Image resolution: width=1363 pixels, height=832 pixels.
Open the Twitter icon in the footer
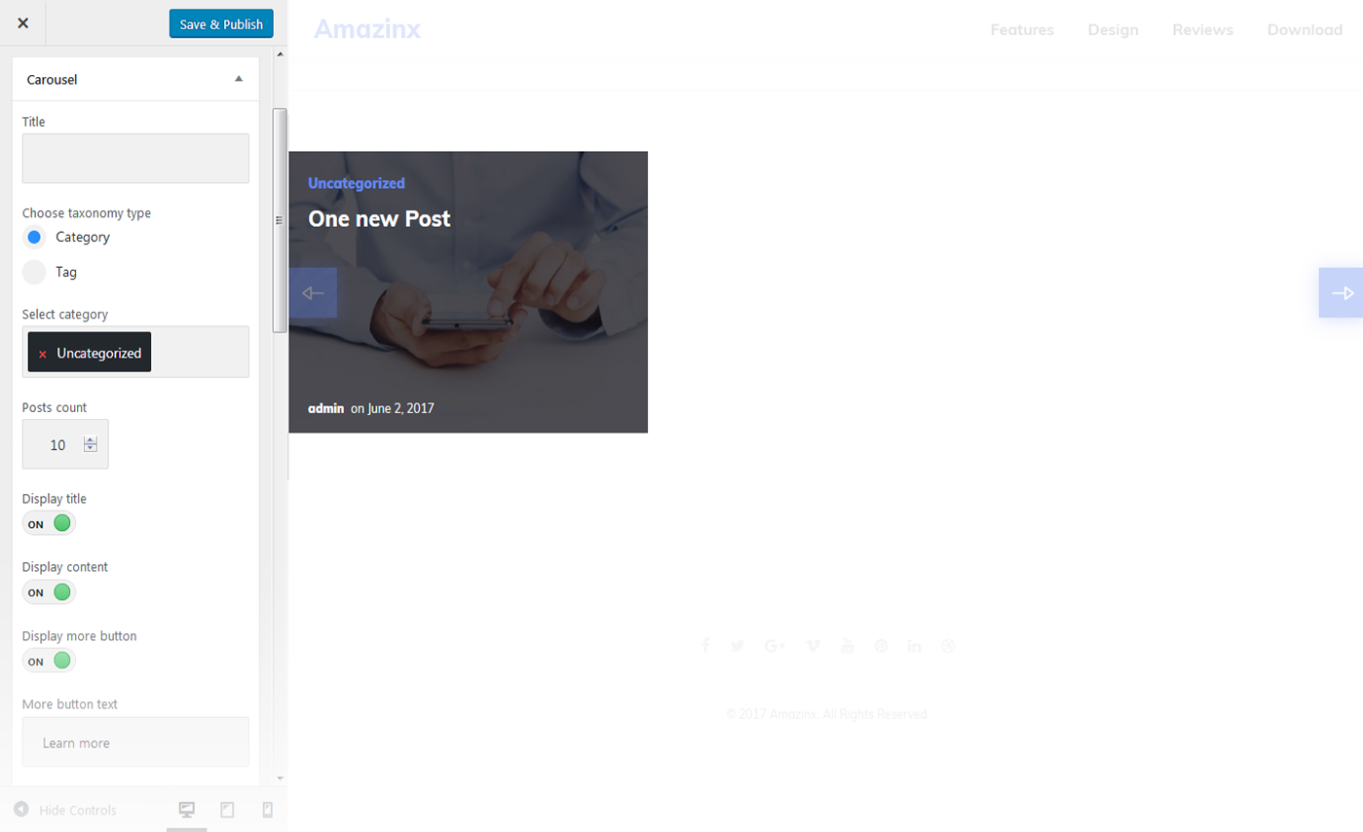click(738, 646)
